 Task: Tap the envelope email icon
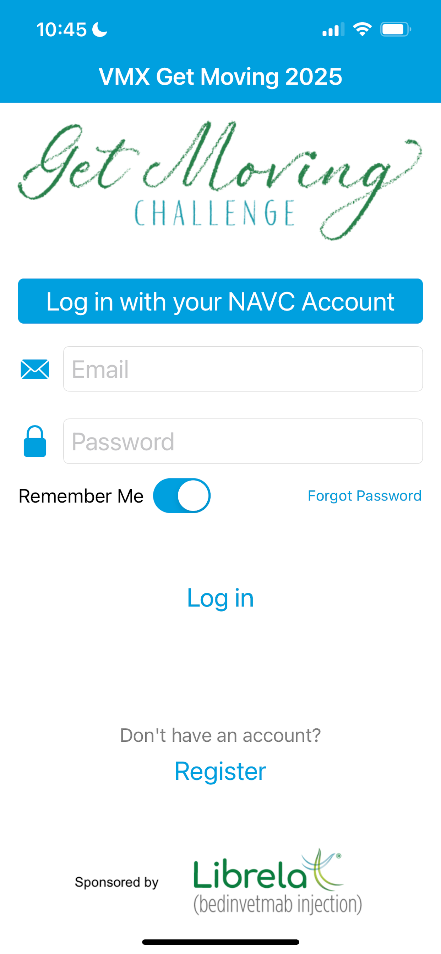35,369
